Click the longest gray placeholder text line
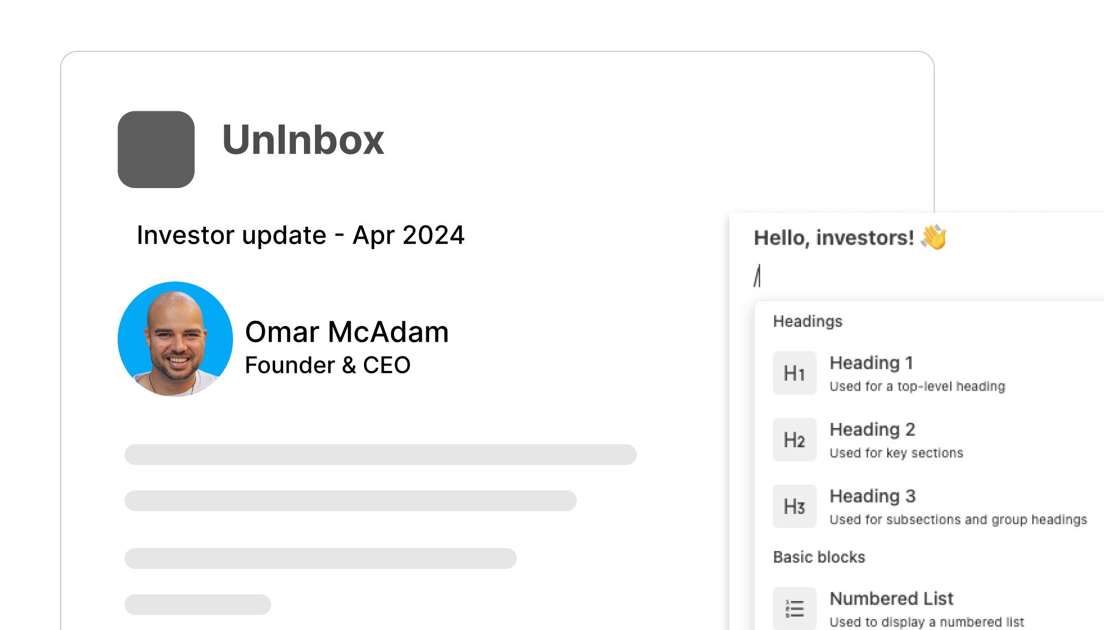 click(380, 455)
